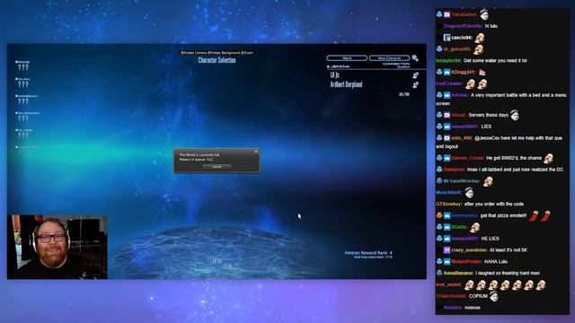Screen dimensions: 575x323
Task: Click the emote after 'Servers these days'
Action: coord(515,115)
